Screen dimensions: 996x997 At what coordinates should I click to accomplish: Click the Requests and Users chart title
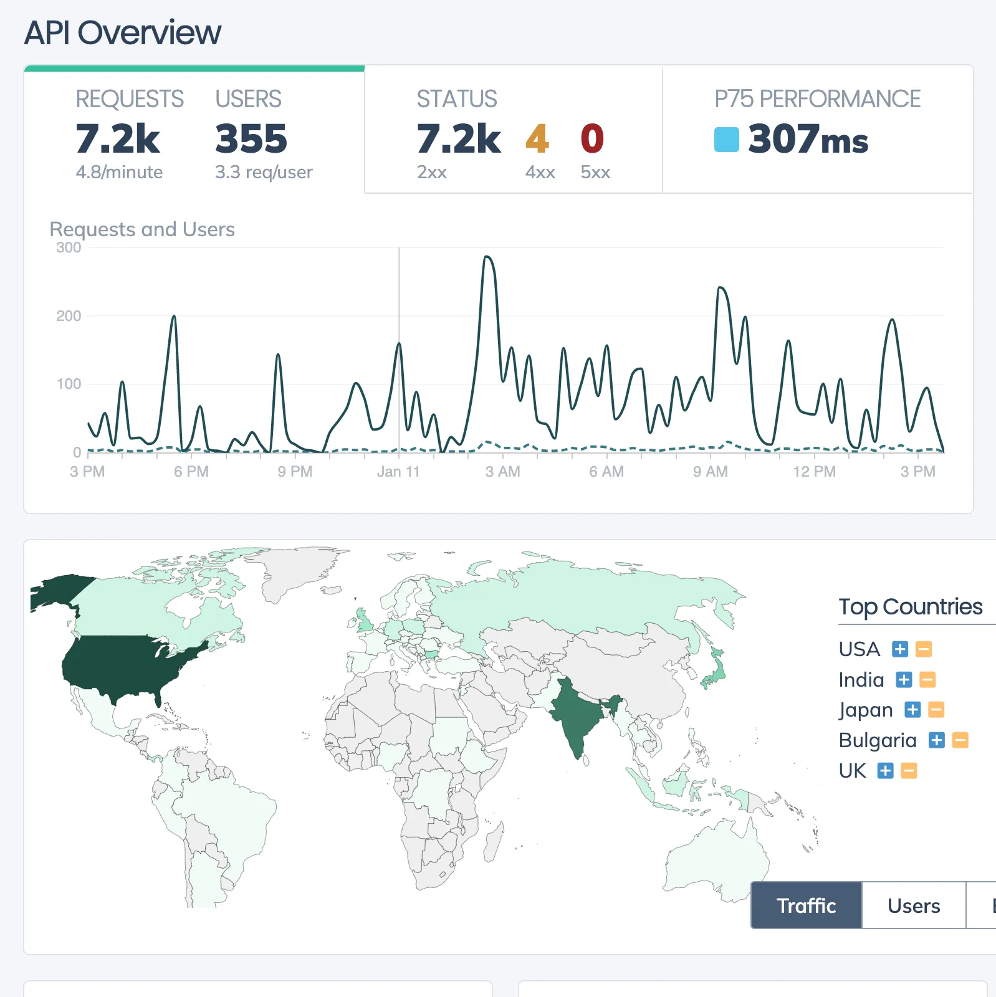(x=142, y=229)
